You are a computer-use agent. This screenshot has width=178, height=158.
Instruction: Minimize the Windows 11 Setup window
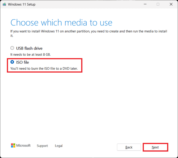coord(145,4)
